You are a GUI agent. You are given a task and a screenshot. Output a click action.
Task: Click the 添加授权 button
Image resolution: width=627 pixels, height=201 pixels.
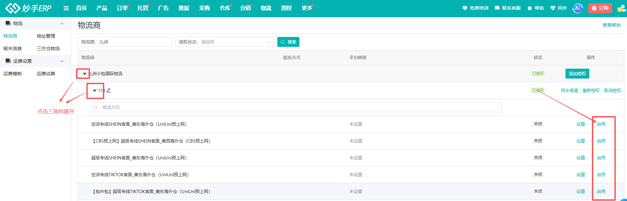pyautogui.click(x=577, y=74)
